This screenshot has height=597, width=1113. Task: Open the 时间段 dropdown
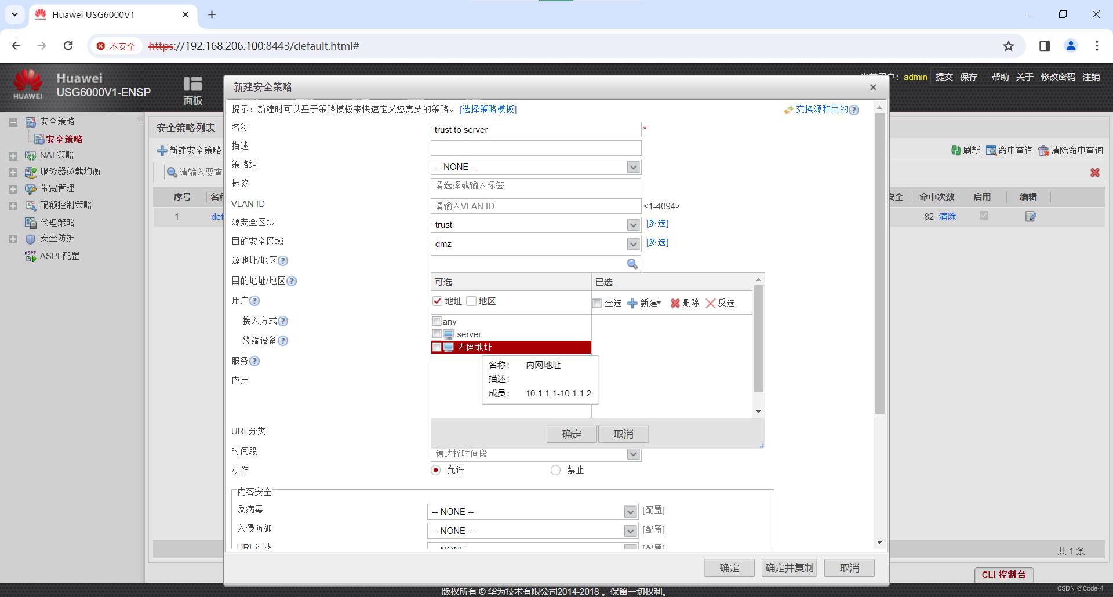[x=634, y=454]
